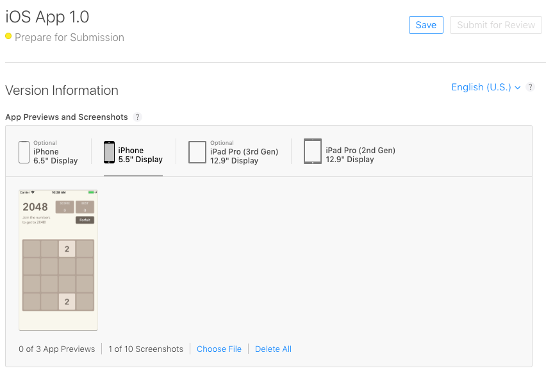
Task: Open help for App Previews and Screenshots
Action: point(138,117)
